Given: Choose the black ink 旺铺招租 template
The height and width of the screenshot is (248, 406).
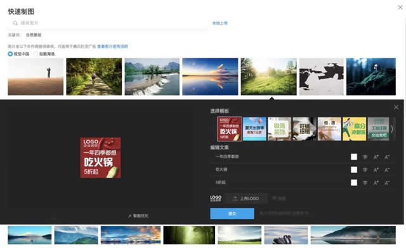Looking at the screenshot, I should 304,129.
